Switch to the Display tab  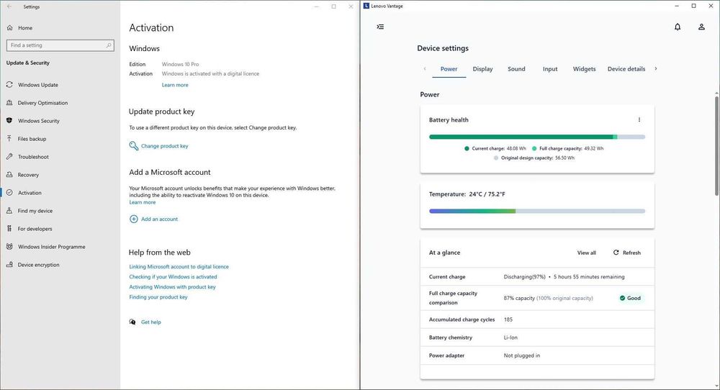(x=482, y=69)
